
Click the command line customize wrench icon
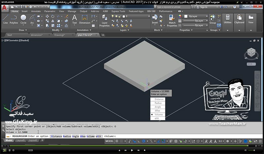(x=3, y=130)
